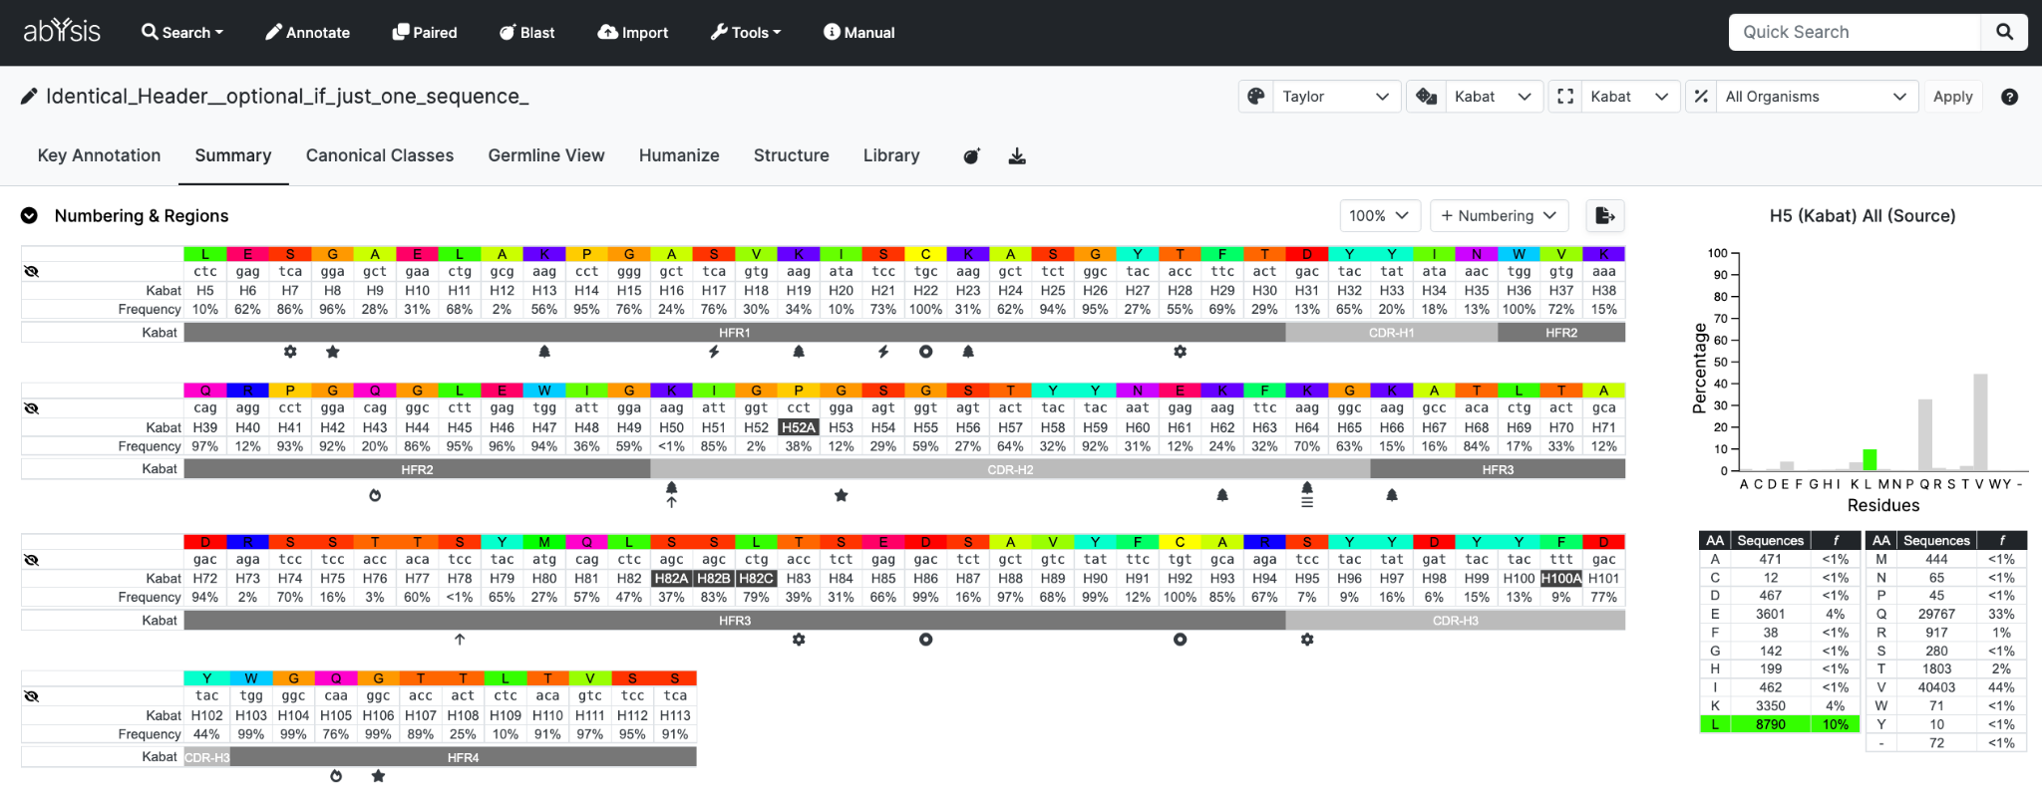Click the flame icon under position H105
Screen dimensions: 2042x797
coord(336,776)
